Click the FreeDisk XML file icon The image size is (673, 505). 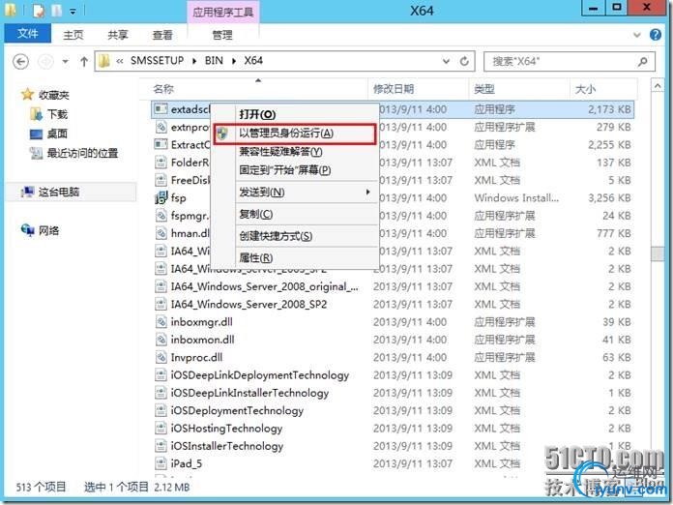(x=161, y=180)
